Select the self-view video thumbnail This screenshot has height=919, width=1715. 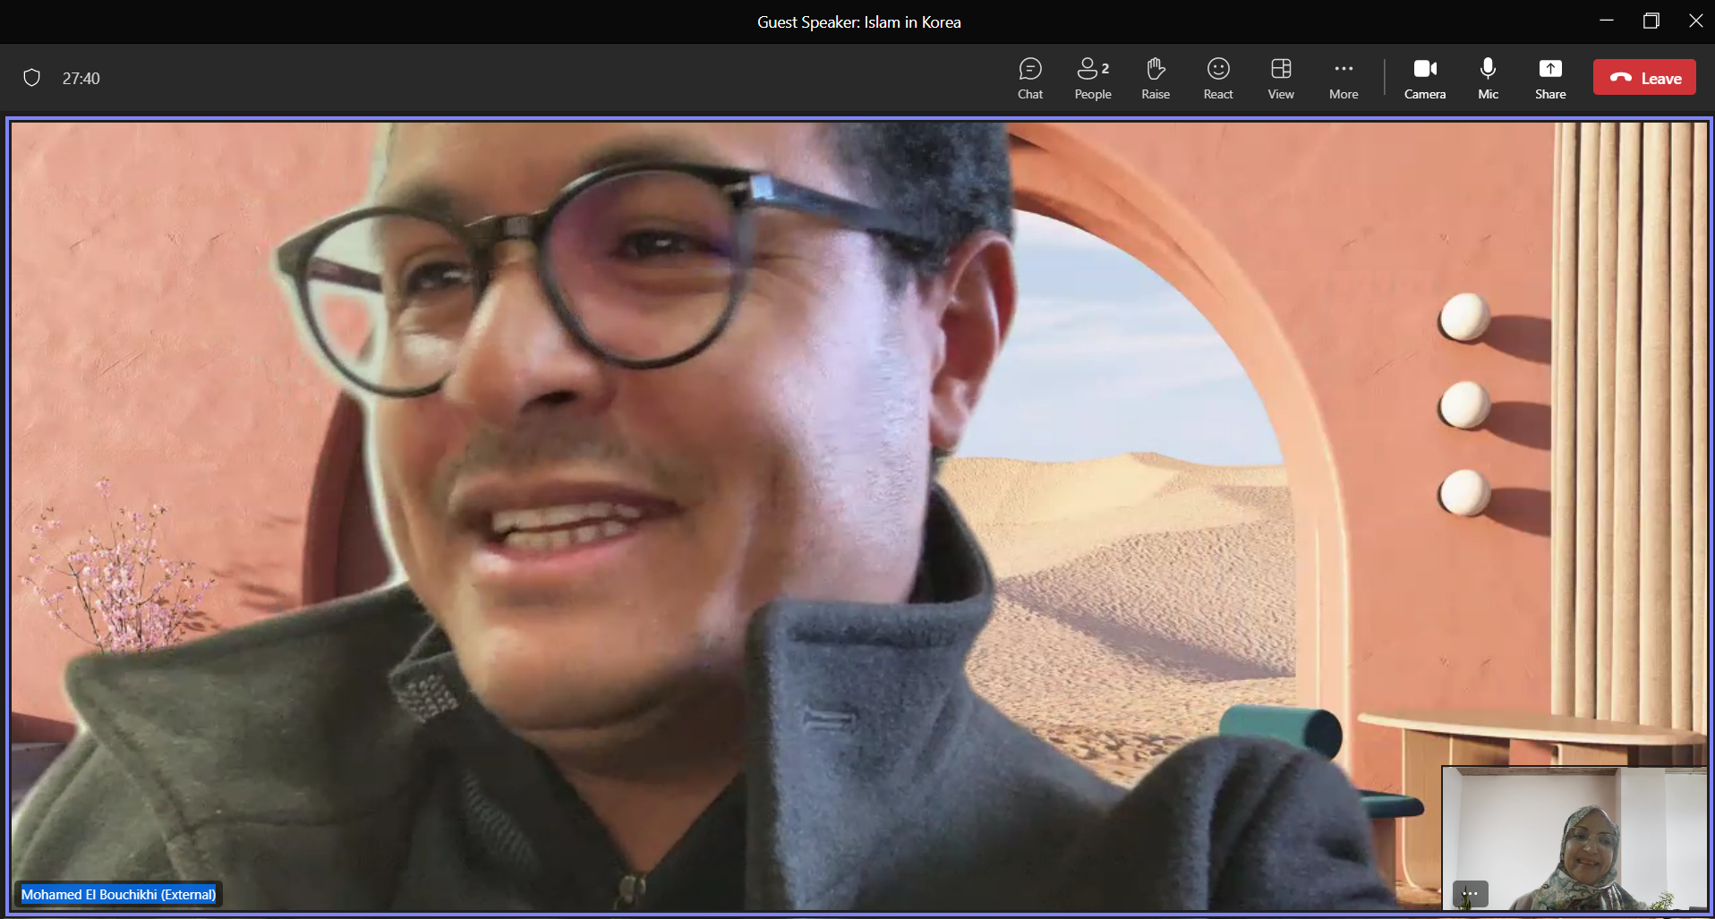click(x=1574, y=838)
